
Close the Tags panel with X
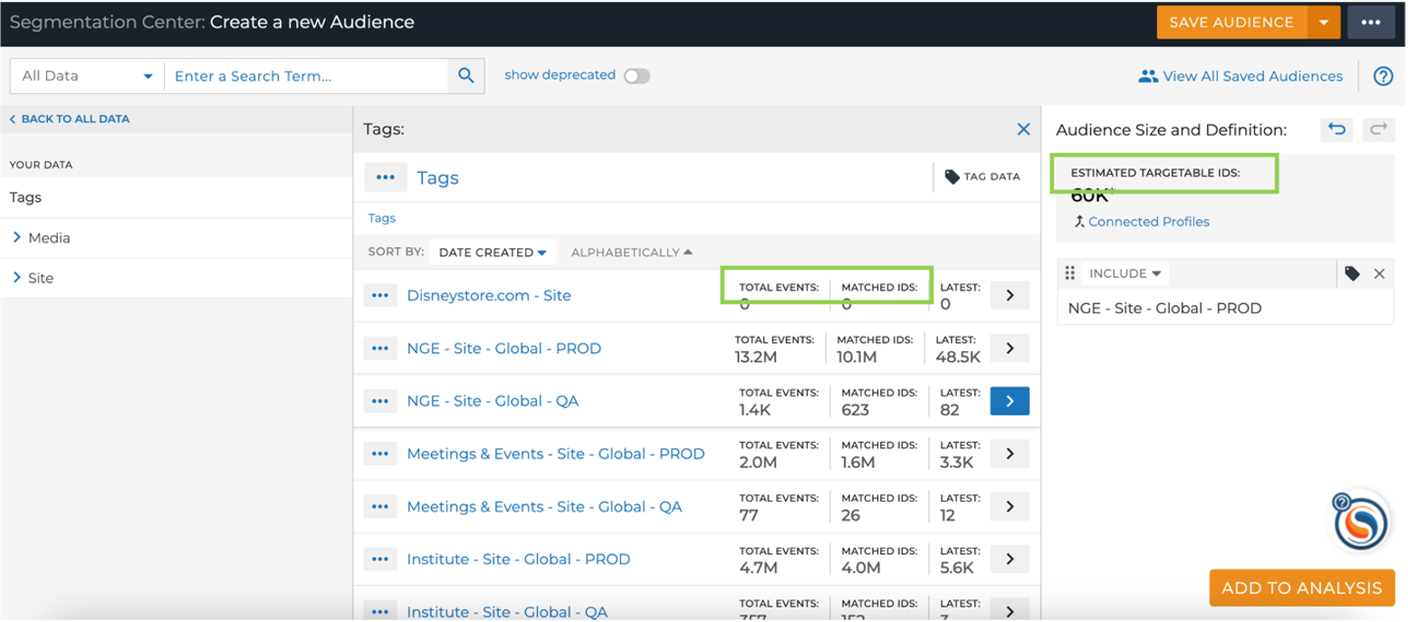point(1023,129)
